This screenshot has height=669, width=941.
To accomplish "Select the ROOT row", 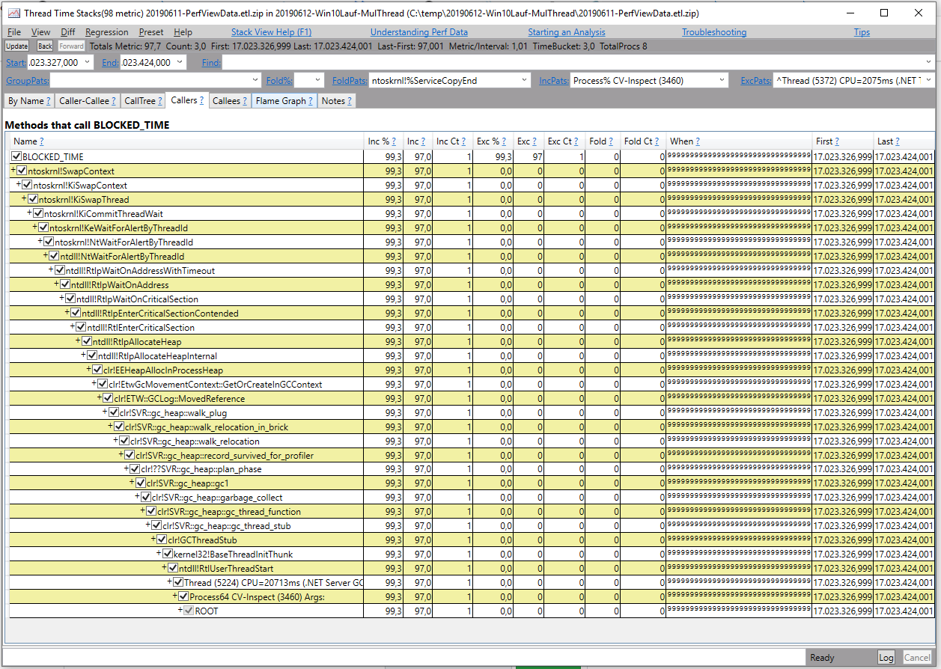I will pyautogui.click(x=471, y=611).
